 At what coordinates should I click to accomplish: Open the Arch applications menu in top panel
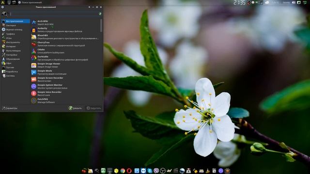pyautogui.click(x=3, y=2)
